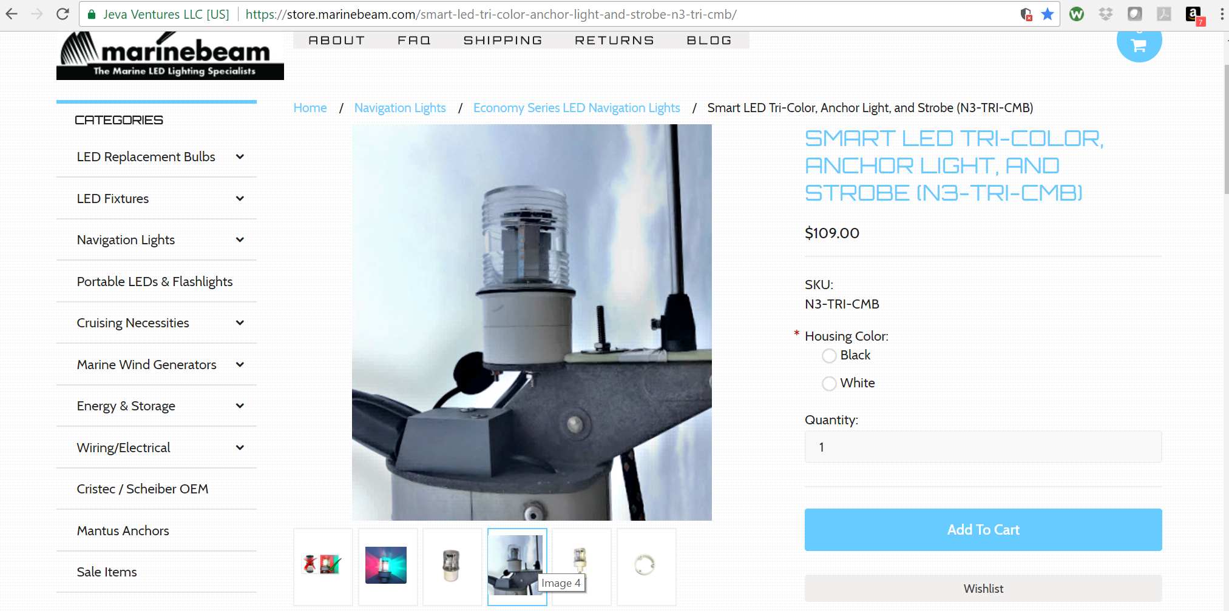
Task: Select first thumbnail with red light and checkmark
Action: pos(323,566)
